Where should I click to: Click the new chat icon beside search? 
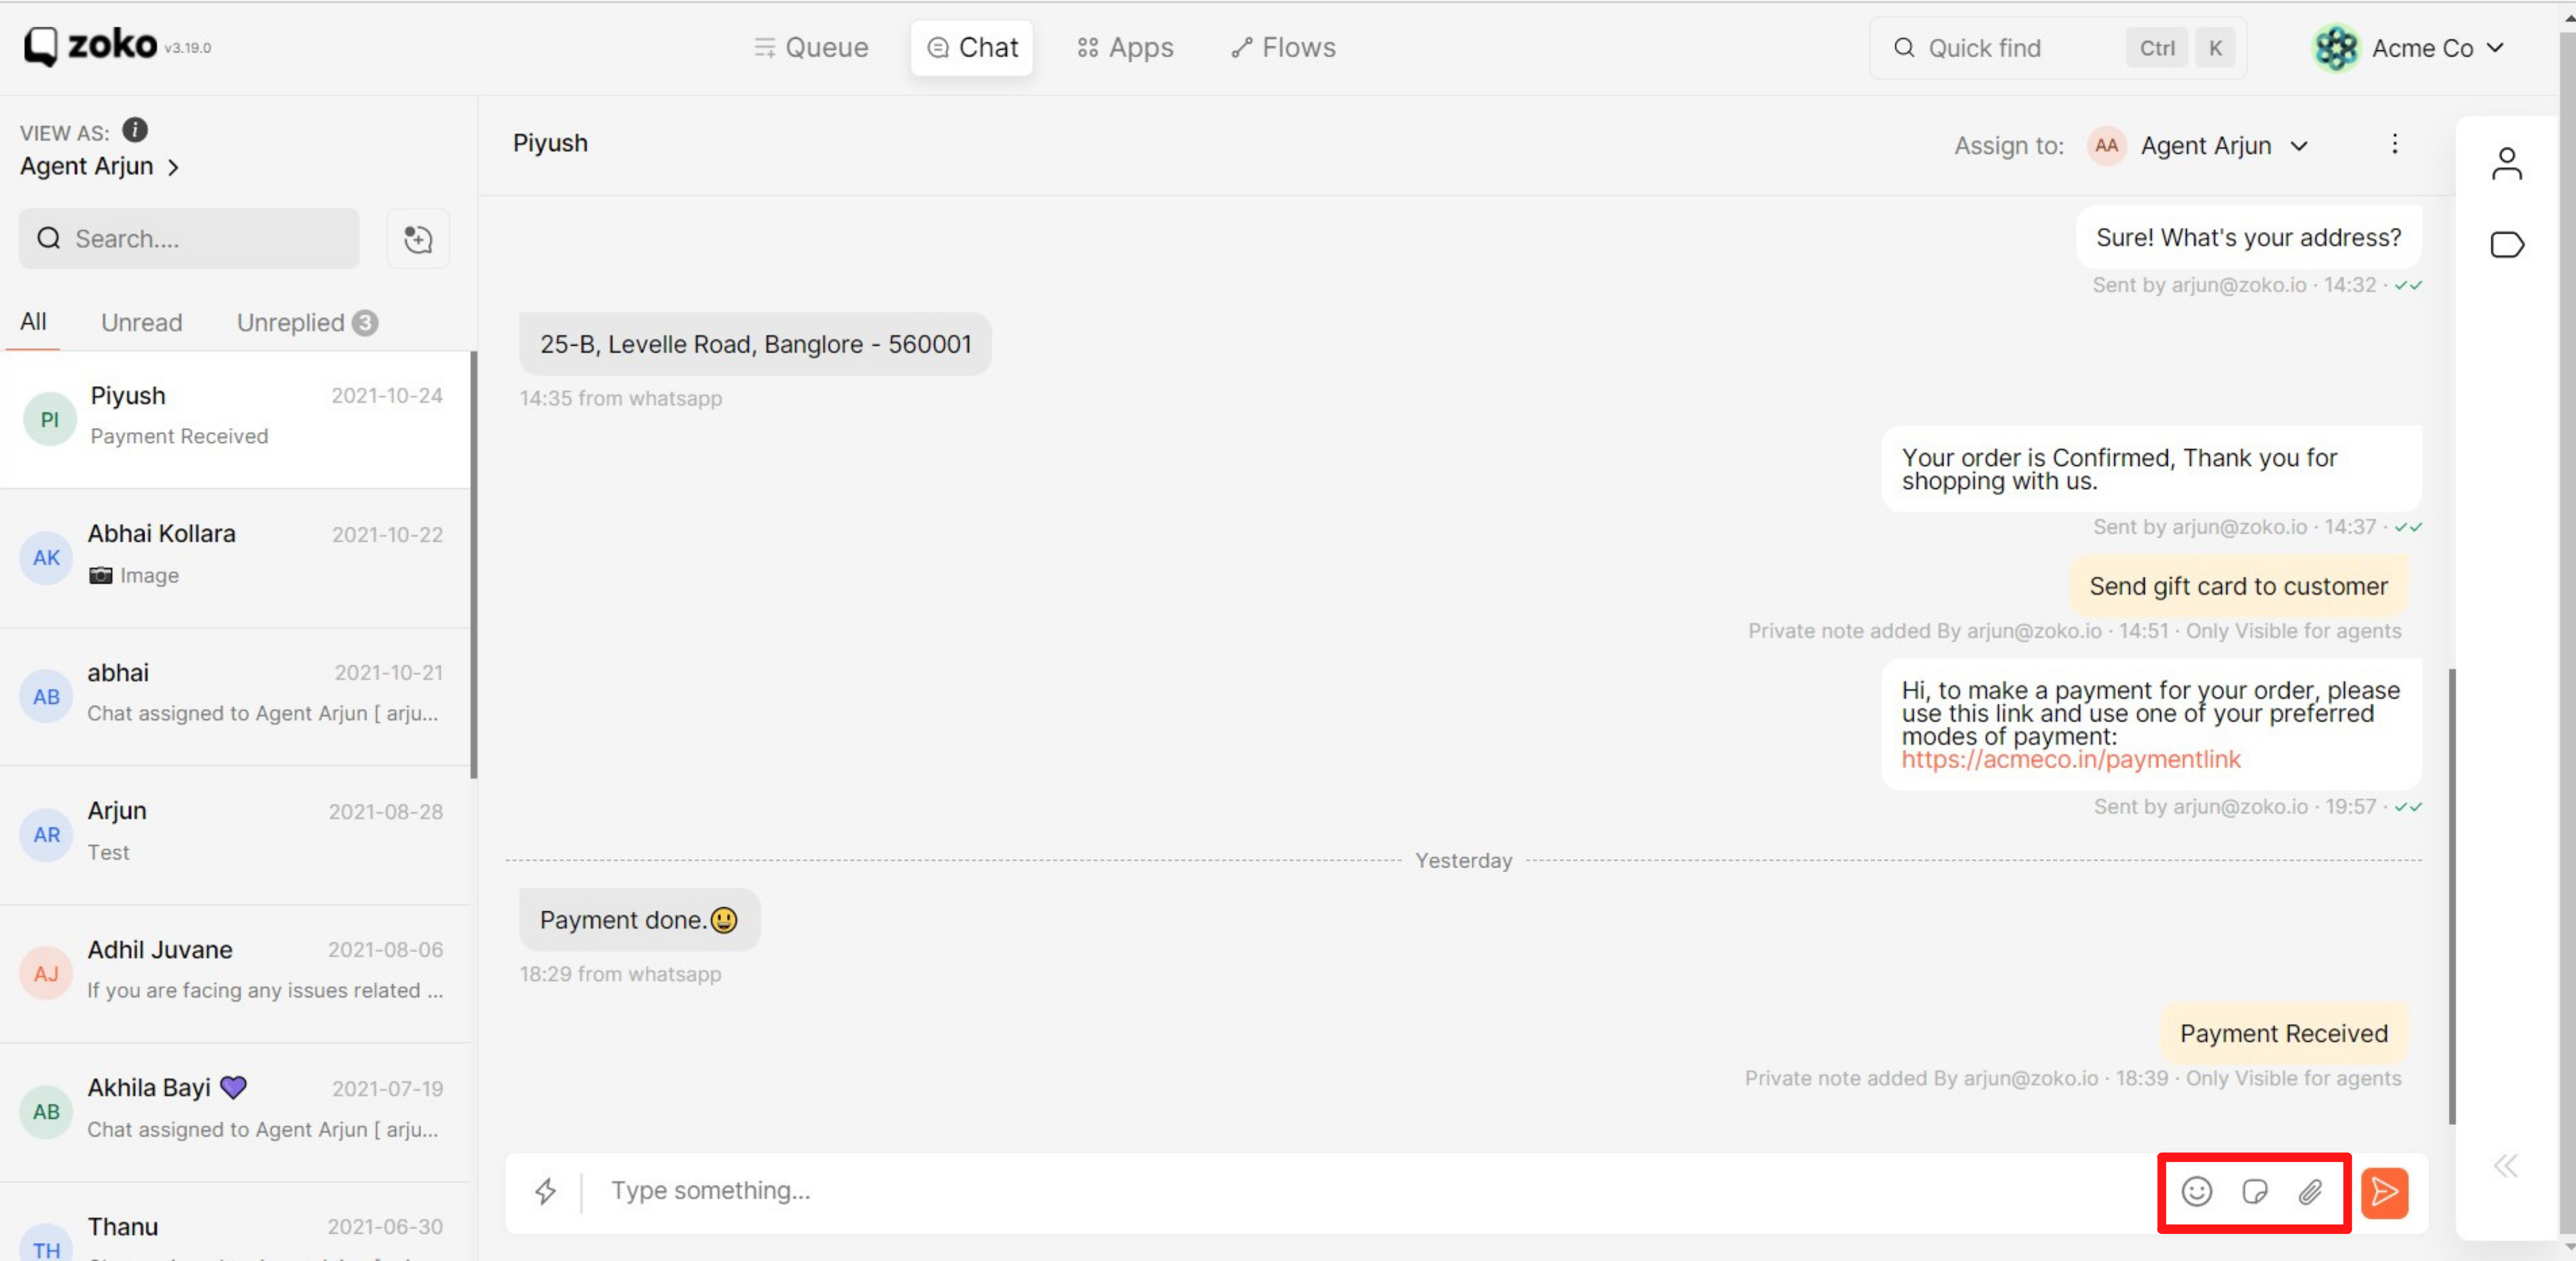pos(418,239)
